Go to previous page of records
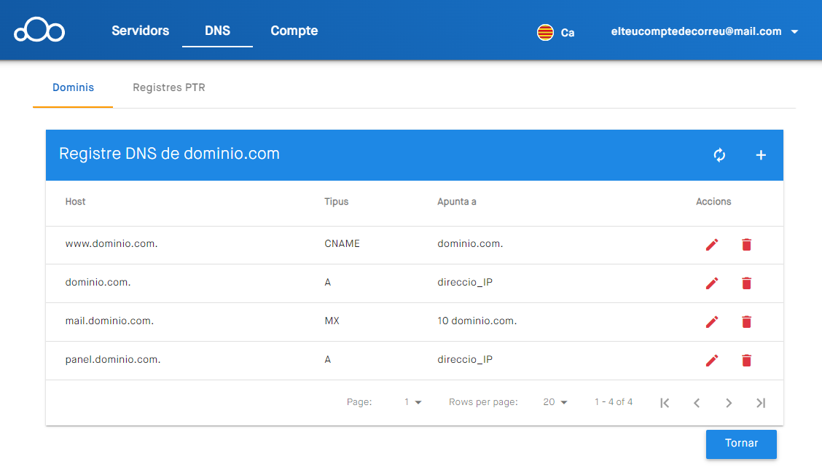This screenshot has width=822, height=467. 697,403
